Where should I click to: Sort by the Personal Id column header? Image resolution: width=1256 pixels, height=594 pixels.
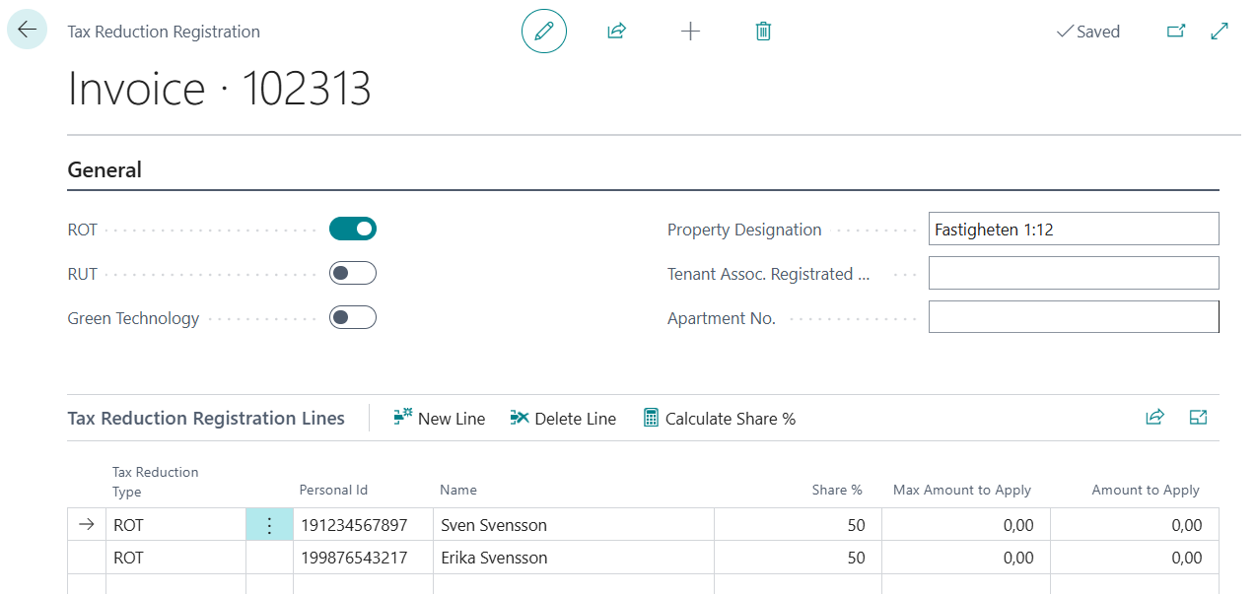[x=333, y=490]
